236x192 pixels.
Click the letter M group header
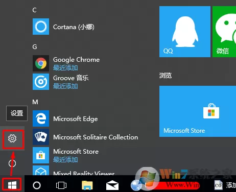[x=35, y=102]
